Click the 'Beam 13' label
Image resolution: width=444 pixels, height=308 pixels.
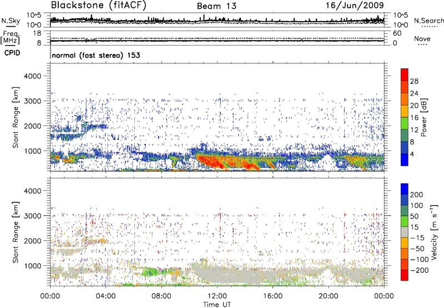click(x=216, y=6)
